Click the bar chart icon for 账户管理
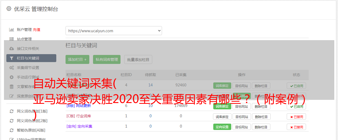The width and height of the screenshot is (338, 140). [11, 30]
